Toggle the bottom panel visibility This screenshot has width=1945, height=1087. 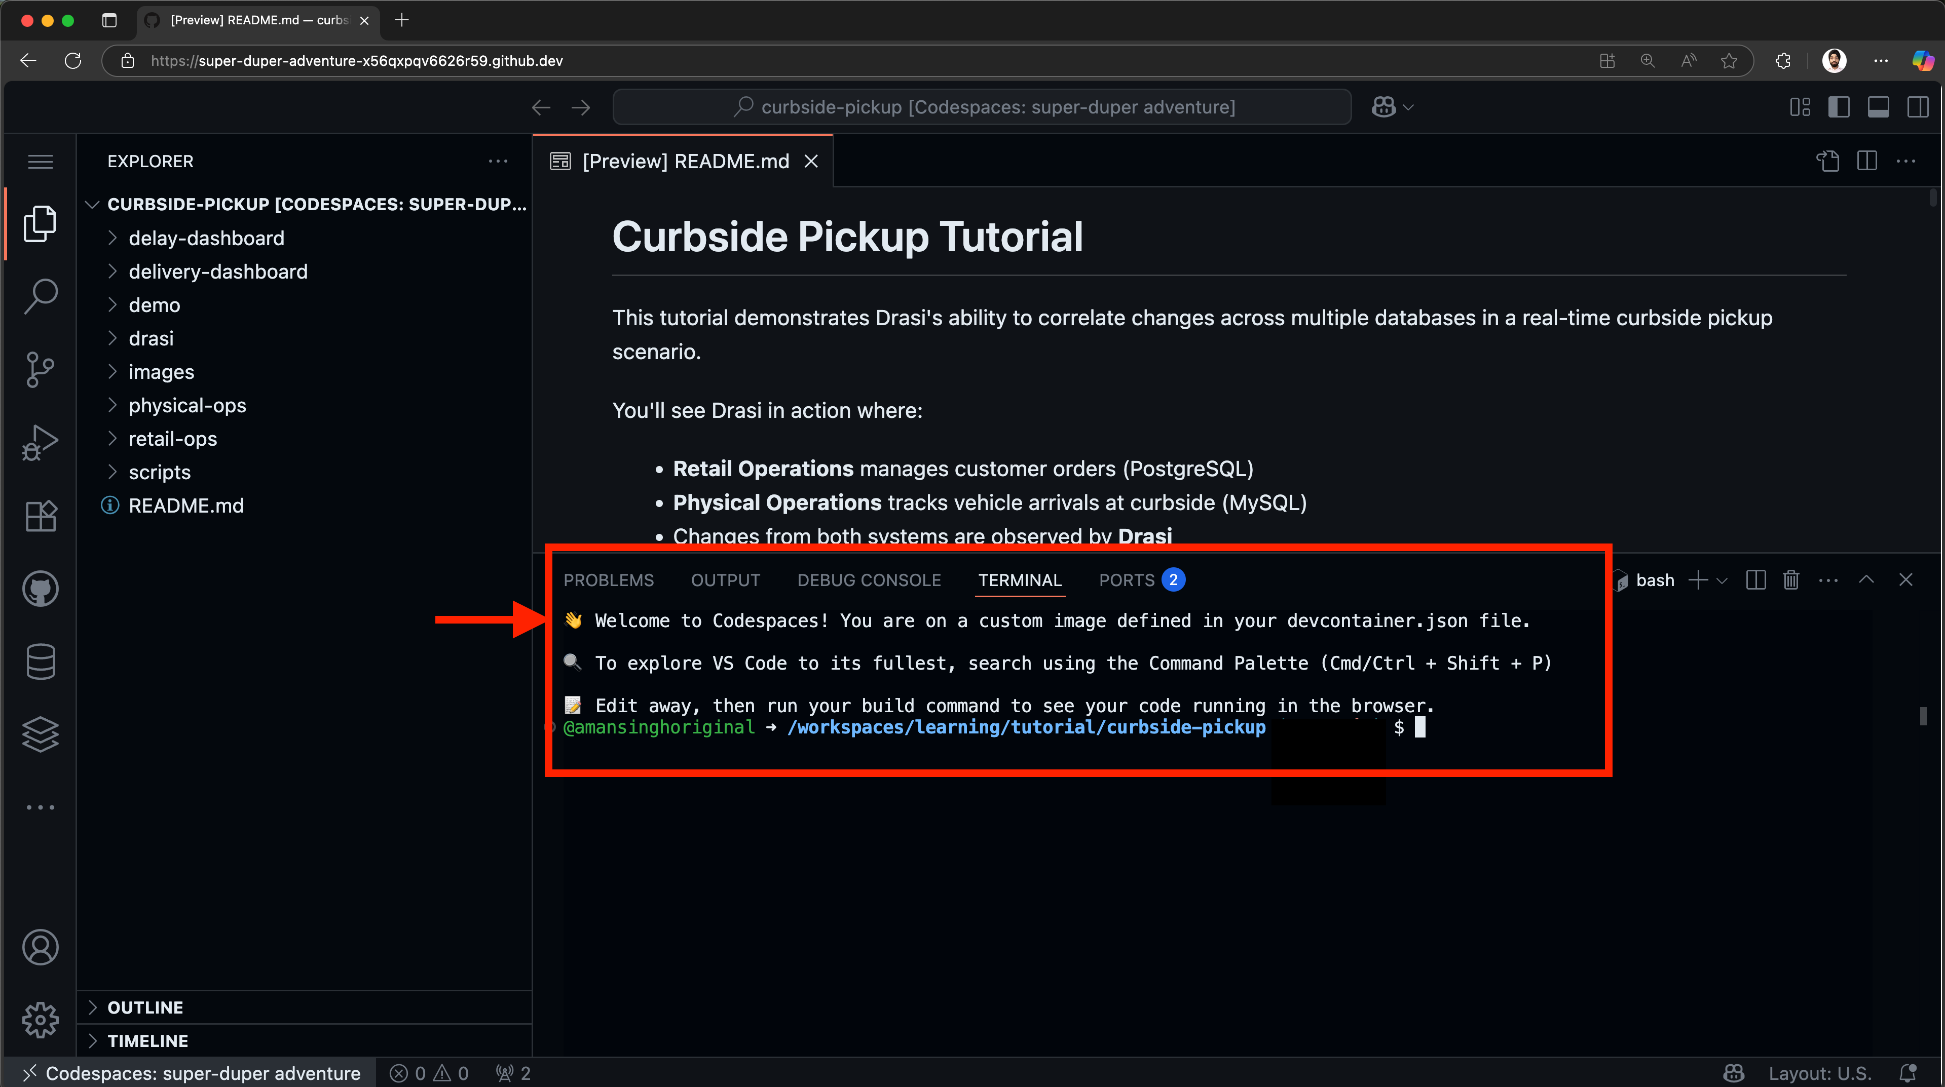pos(1879,106)
